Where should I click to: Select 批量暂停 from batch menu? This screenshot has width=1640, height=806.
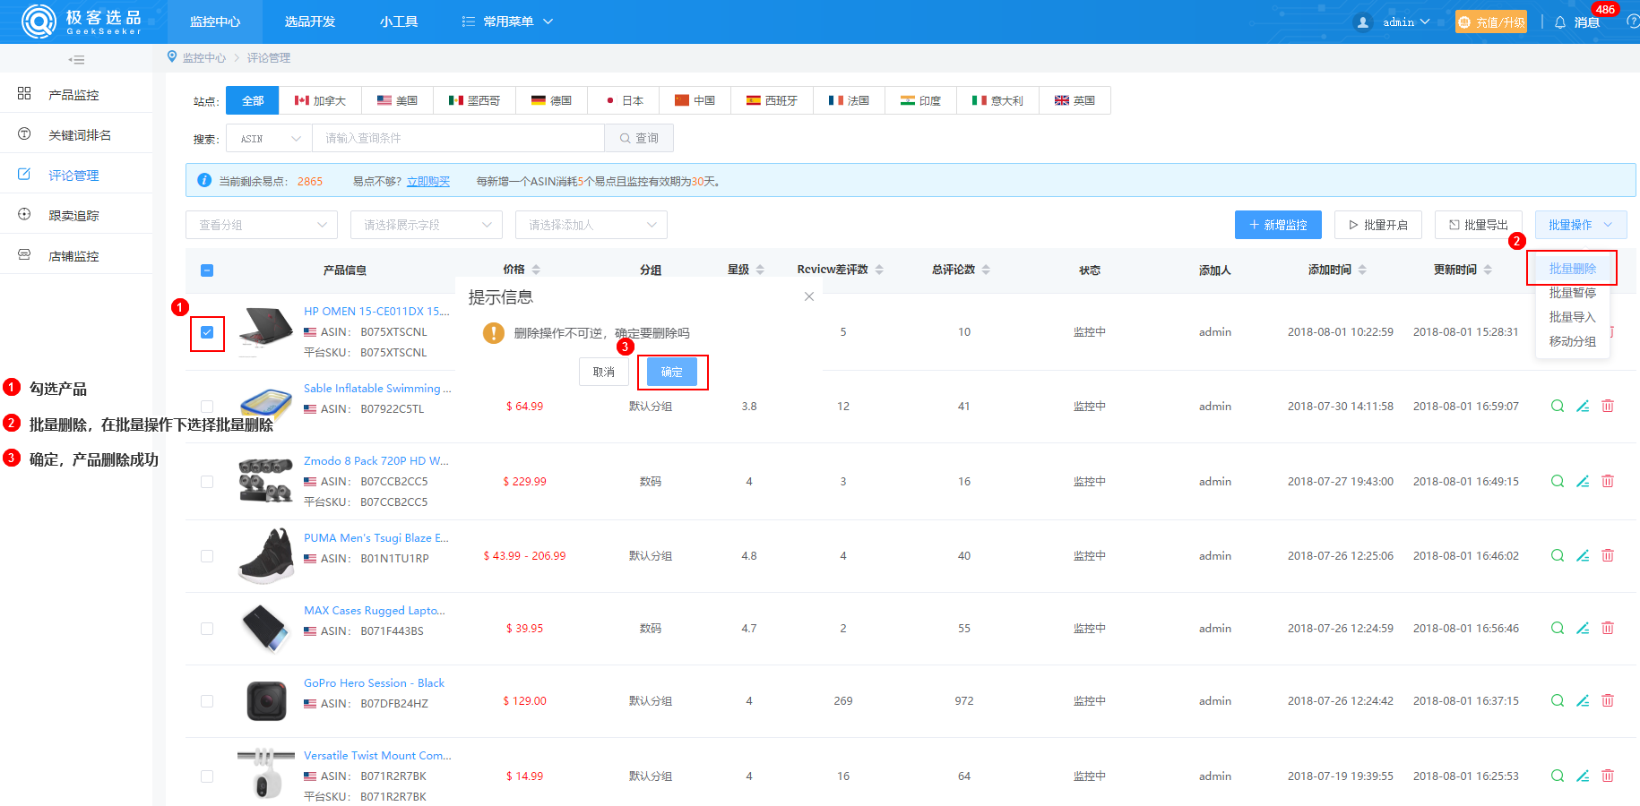[1572, 293]
